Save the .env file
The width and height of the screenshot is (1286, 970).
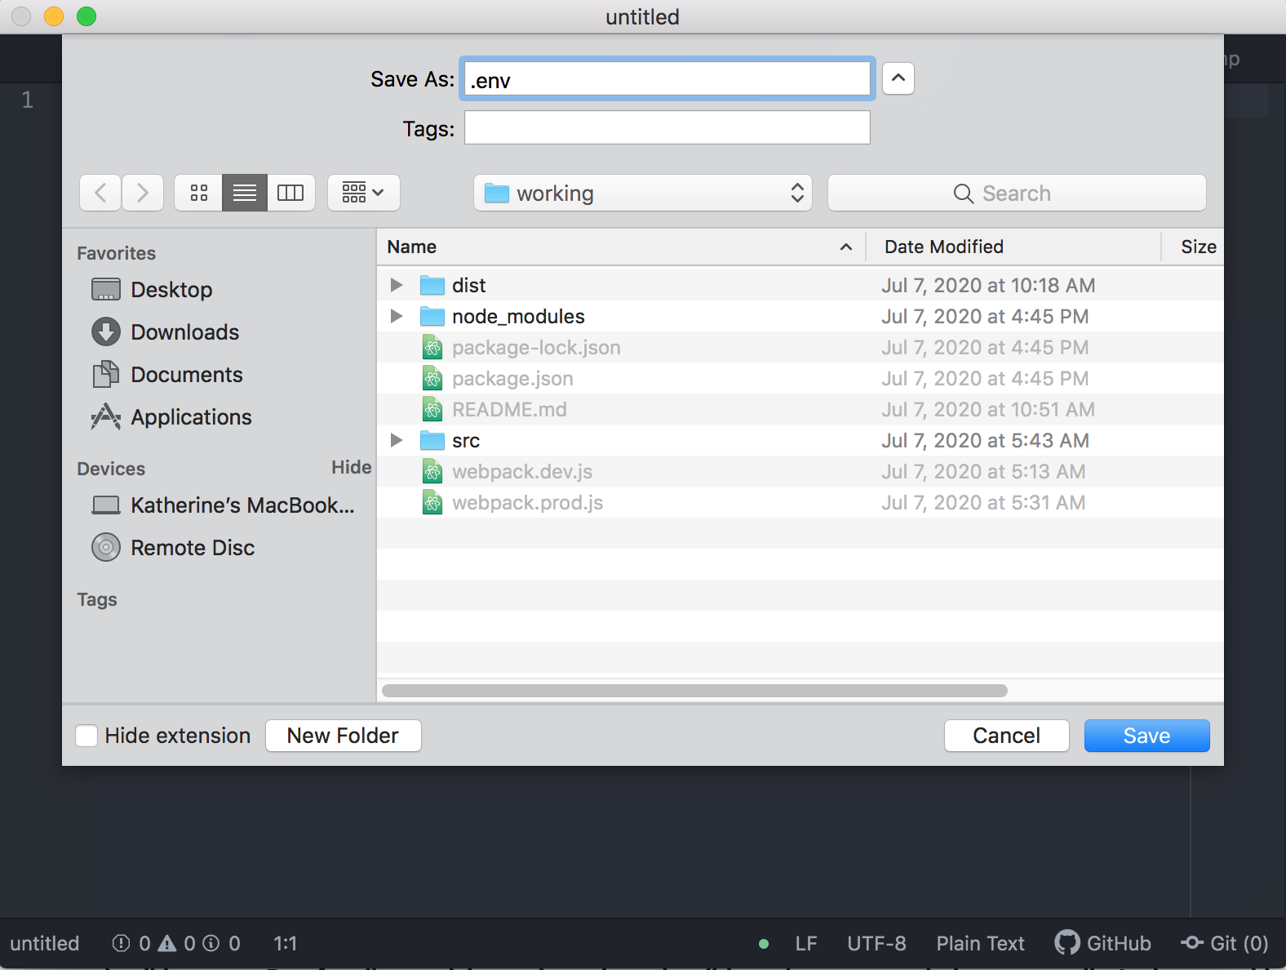[1146, 736]
